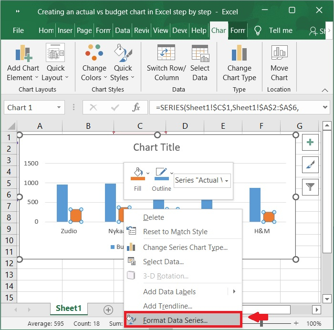This screenshot has height=330, width=334.
Task: Click the zoom slider handle
Action: click(x=261, y=323)
